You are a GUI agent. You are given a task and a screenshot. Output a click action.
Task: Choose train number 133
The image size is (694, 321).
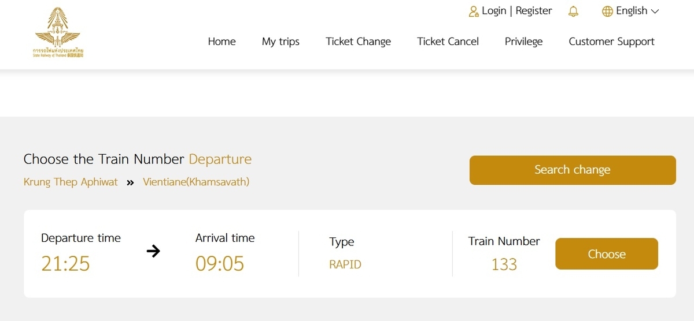click(607, 253)
